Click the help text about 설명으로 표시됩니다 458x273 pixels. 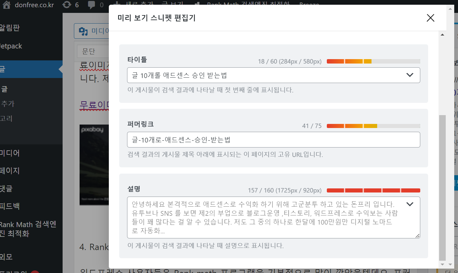(x=205, y=245)
